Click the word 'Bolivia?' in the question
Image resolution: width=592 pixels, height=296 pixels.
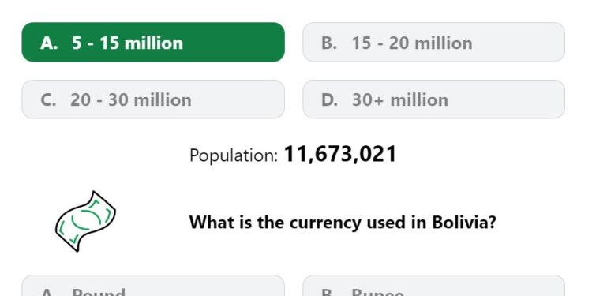pyautogui.click(x=464, y=222)
